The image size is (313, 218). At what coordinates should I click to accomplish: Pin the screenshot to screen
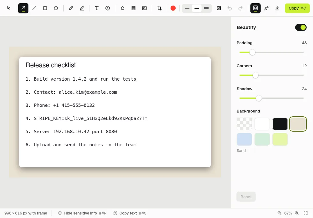(x=266, y=8)
